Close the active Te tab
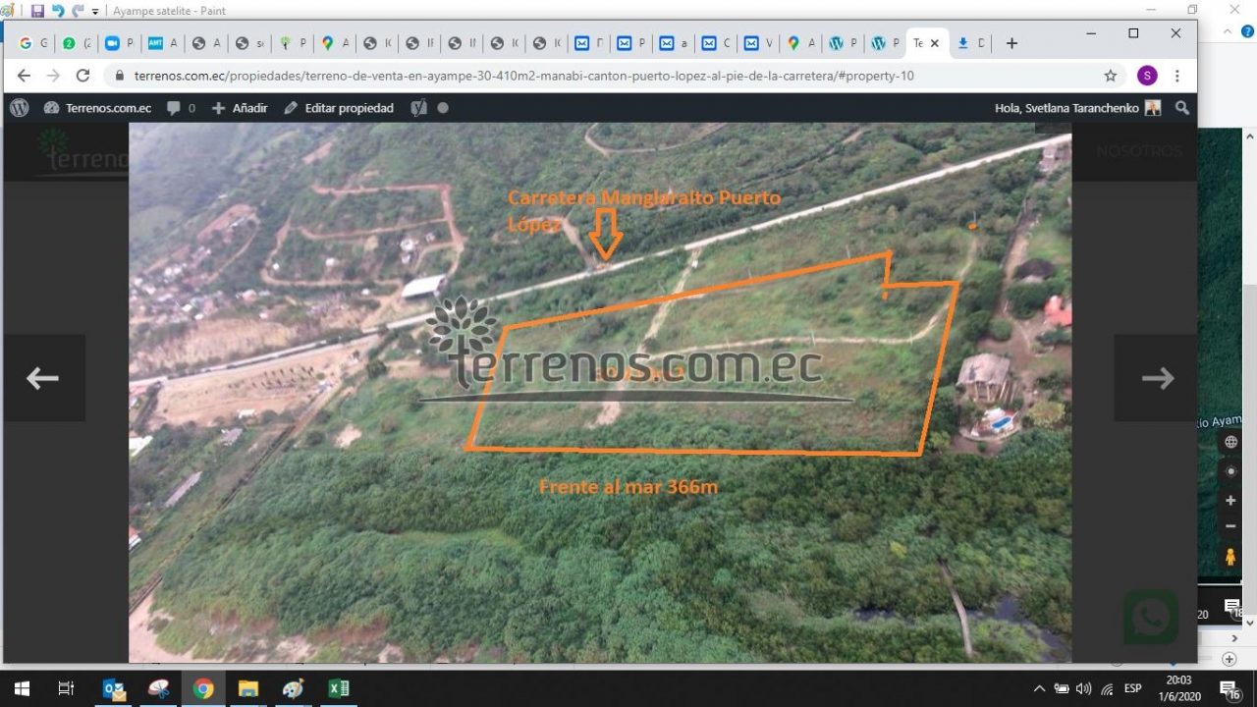 [x=935, y=43]
